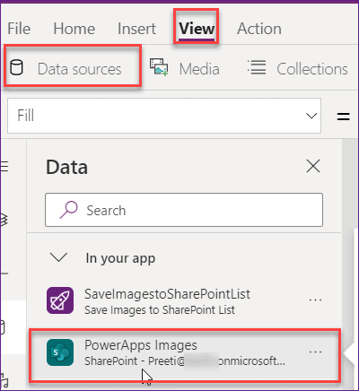The height and width of the screenshot is (391, 359).
Task: Open more options for PowerApps Images
Action: click(315, 352)
